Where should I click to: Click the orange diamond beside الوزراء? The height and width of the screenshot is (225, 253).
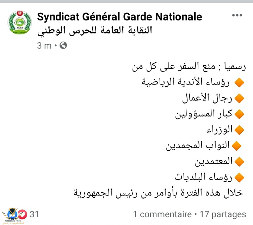click(239, 130)
